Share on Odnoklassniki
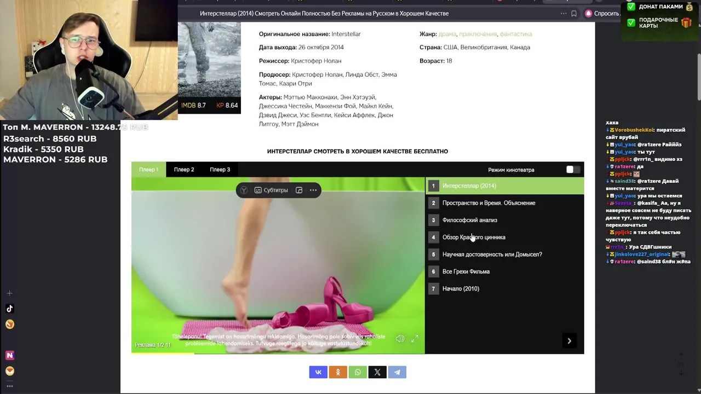The height and width of the screenshot is (394, 701). [x=338, y=372]
